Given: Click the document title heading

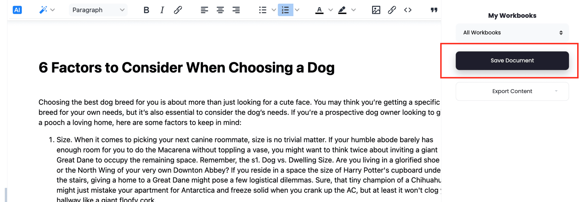Looking at the screenshot, I should (186, 68).
